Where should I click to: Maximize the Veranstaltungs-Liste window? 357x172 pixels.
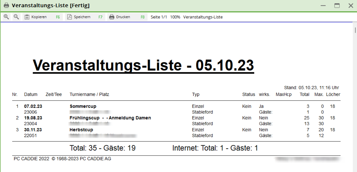(x=337, y=6)
